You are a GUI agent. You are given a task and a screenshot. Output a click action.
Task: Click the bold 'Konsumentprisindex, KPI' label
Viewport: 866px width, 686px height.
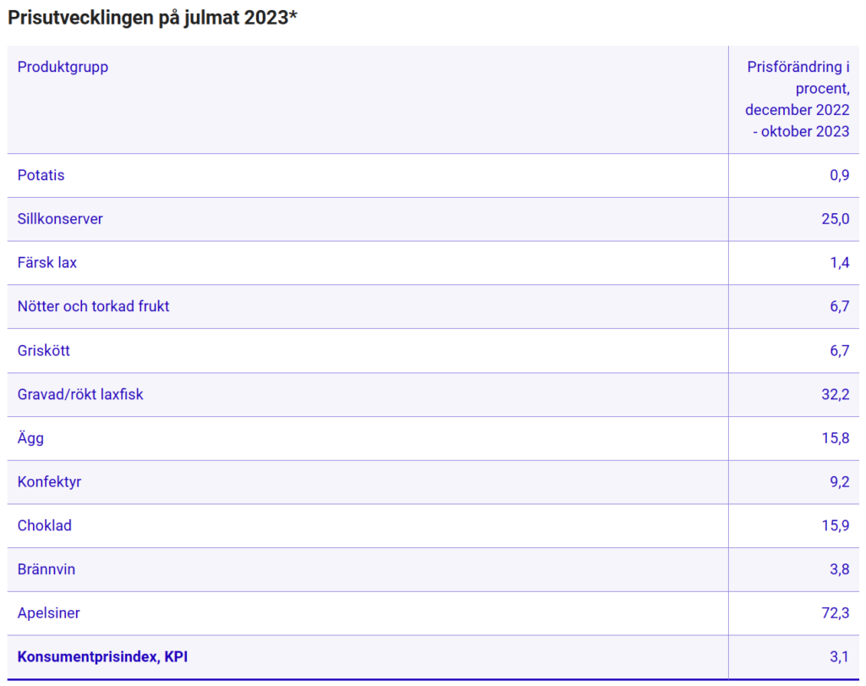pyautogui.click(x=101, y=656)
